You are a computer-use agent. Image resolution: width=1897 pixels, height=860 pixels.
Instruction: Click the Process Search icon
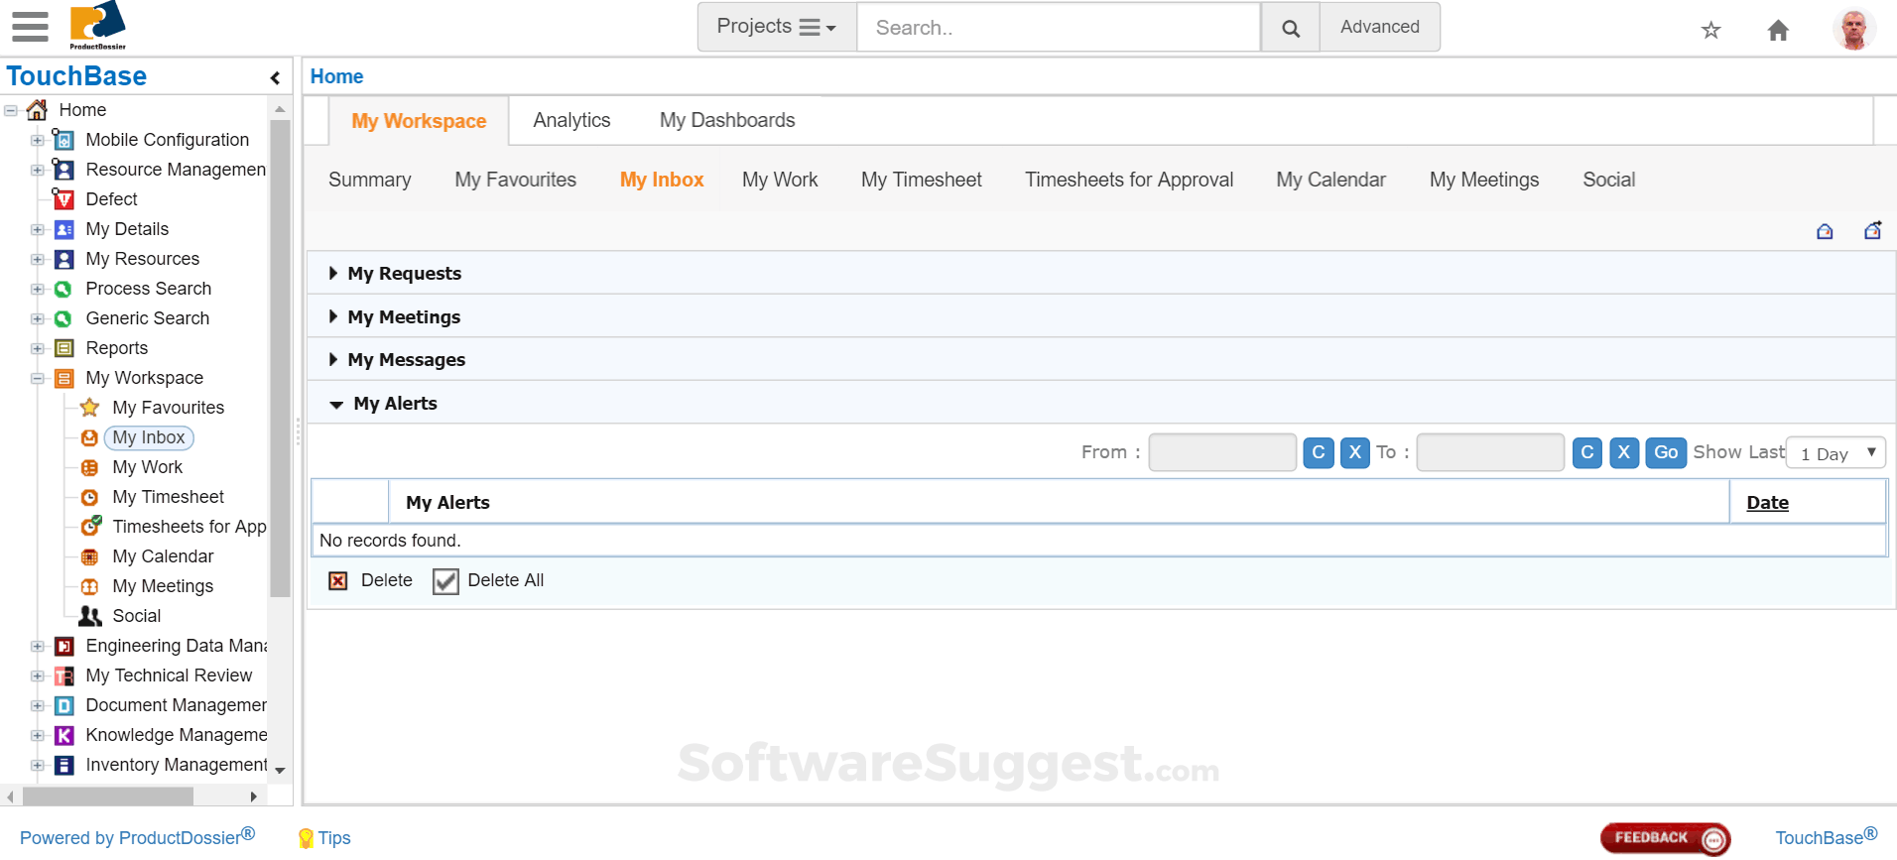coord(63,289)
